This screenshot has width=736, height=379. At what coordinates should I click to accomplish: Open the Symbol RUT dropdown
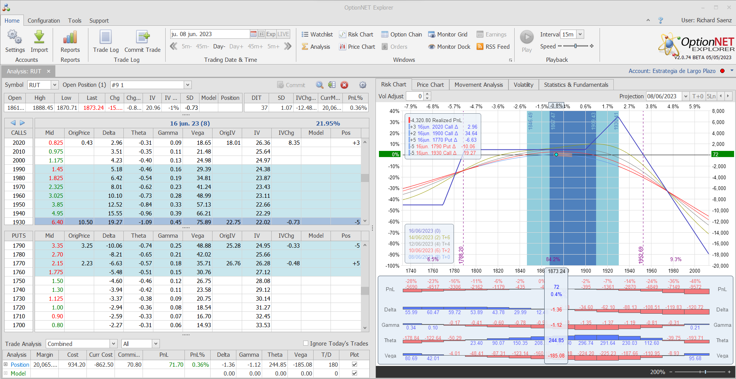[x=55, y=85]
